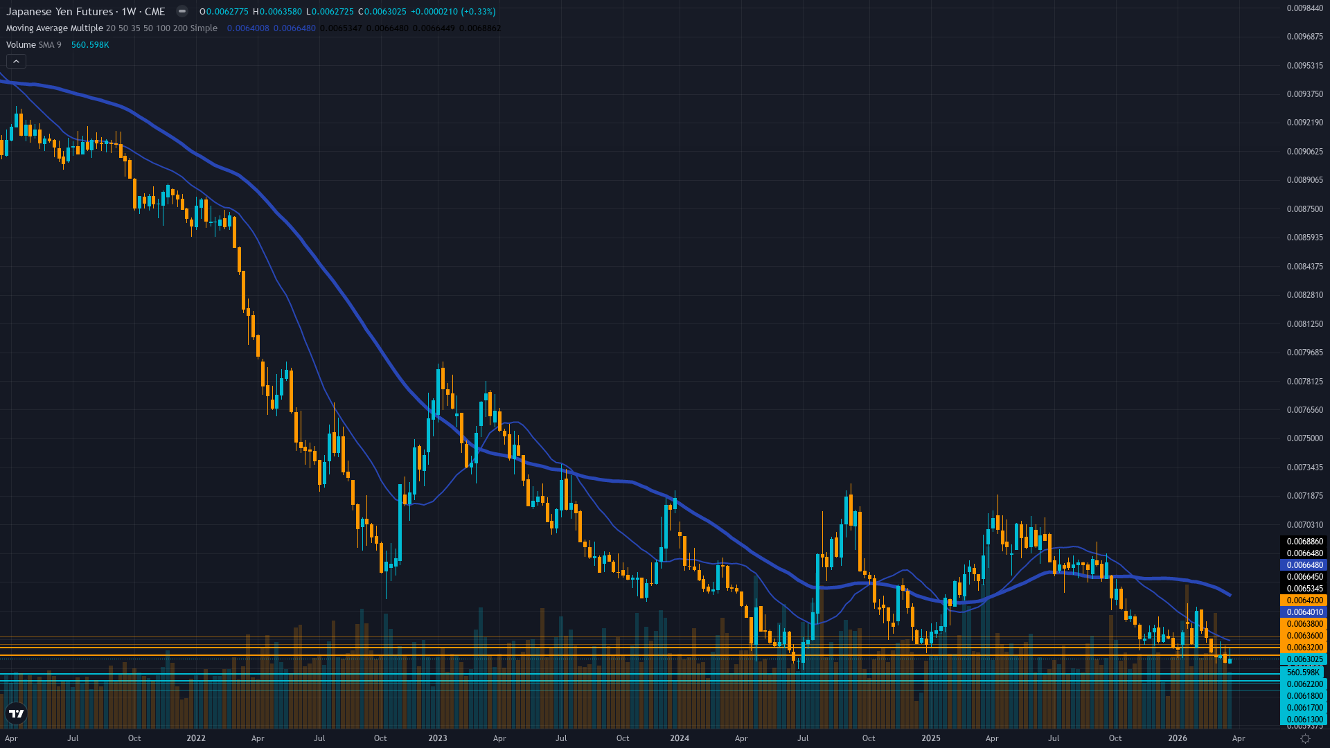1330x748 pixels.
Task: Click the black 0.0068860 price label
Action: (x=1304, y=542)
